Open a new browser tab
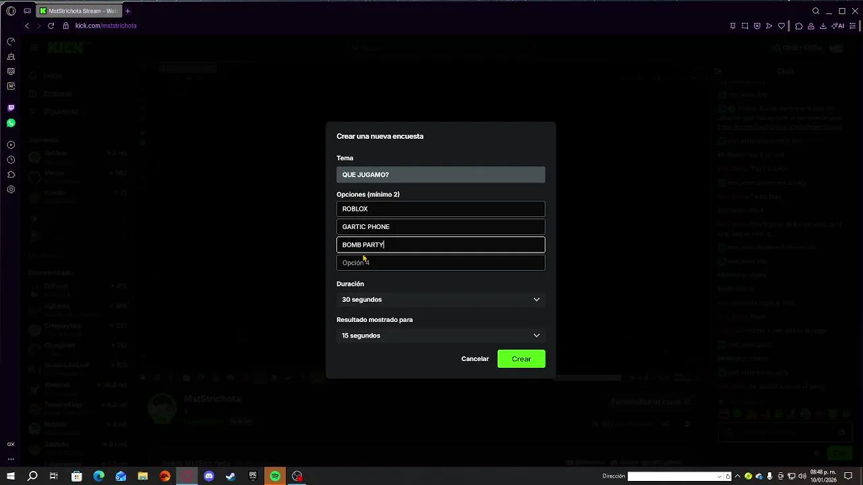This screenshot has height=485, width=863. (127, 11)
